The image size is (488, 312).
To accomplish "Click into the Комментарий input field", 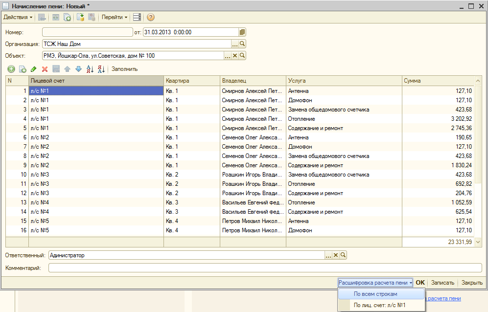I will pos(265,268).
